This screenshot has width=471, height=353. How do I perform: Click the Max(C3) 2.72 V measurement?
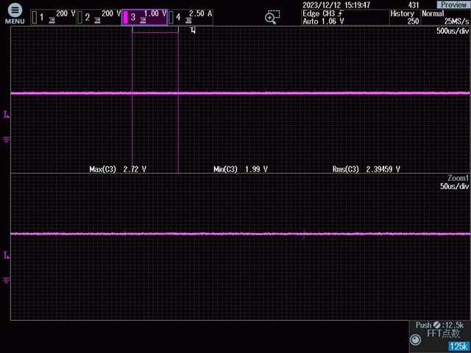[x=118, y=169]
